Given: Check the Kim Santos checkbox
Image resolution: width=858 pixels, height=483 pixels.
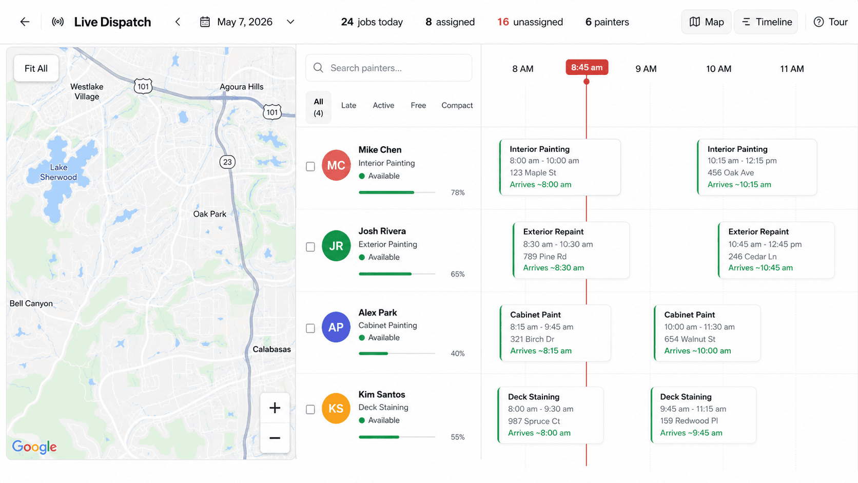Looking at the screenshot, I should click(310, 409).
